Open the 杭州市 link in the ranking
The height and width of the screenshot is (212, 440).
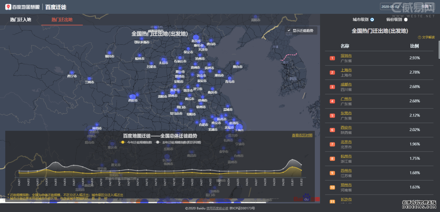(346, 156)
